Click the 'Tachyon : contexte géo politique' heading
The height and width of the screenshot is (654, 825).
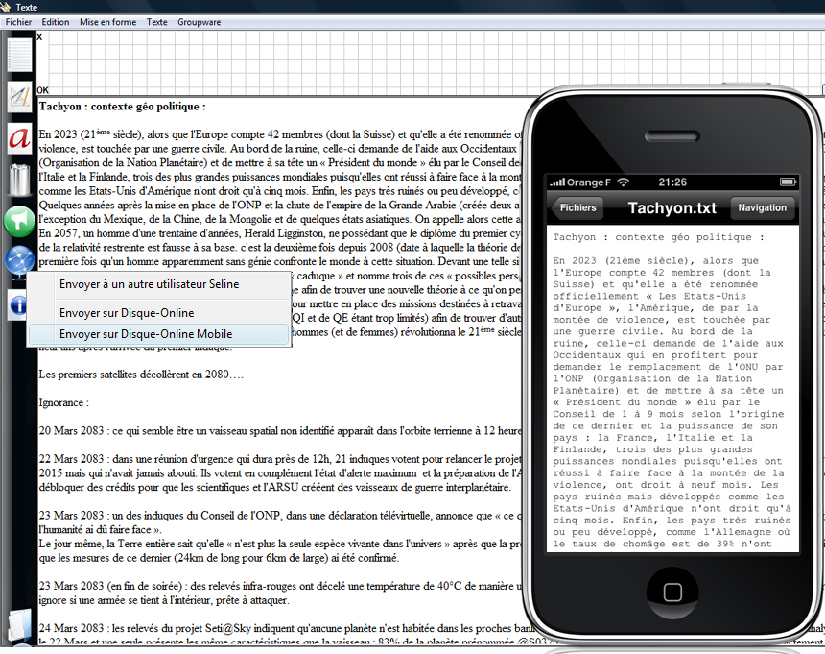click(x=122, y=107)
